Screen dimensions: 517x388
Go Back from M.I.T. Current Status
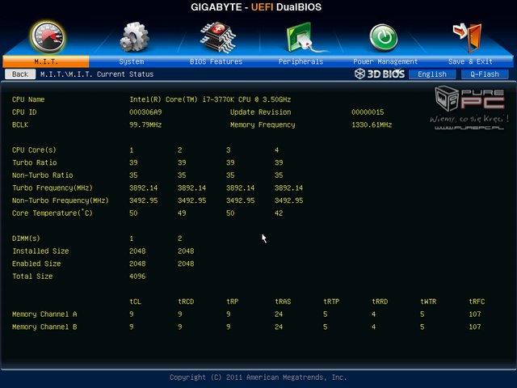click(x=20, y=74)
